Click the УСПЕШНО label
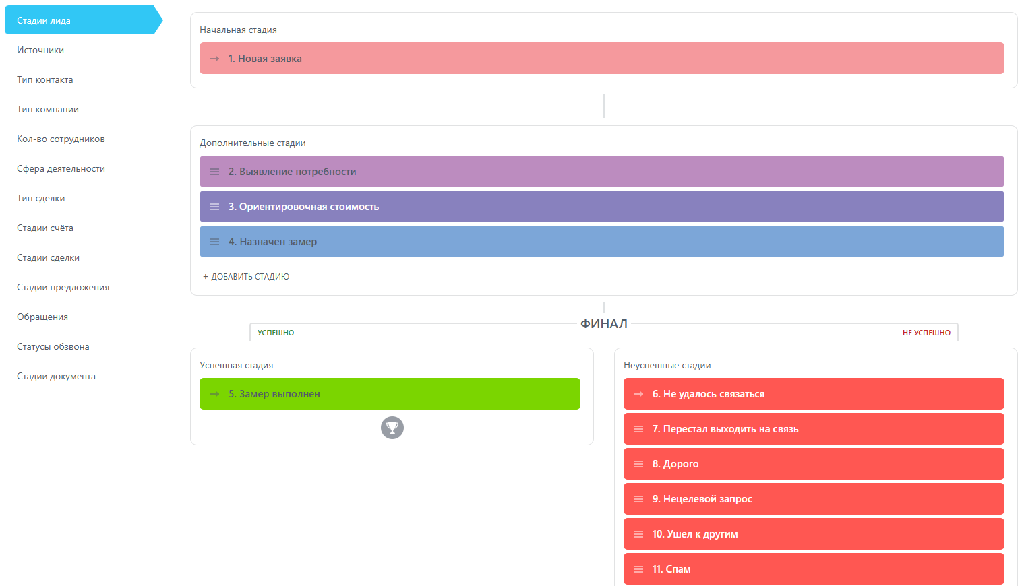This screenshot has height=586, width=1022. pos(276,333)
